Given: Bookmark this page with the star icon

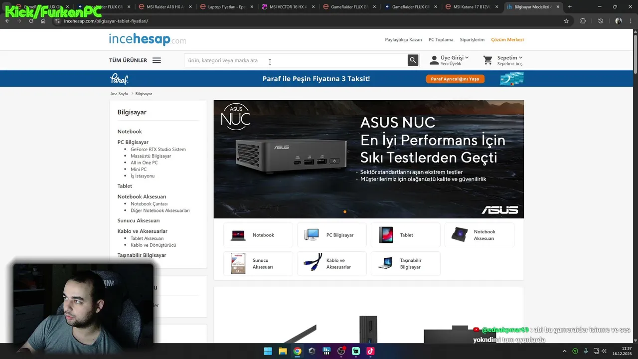Looking at the screenshot, I should click(566, 21).
